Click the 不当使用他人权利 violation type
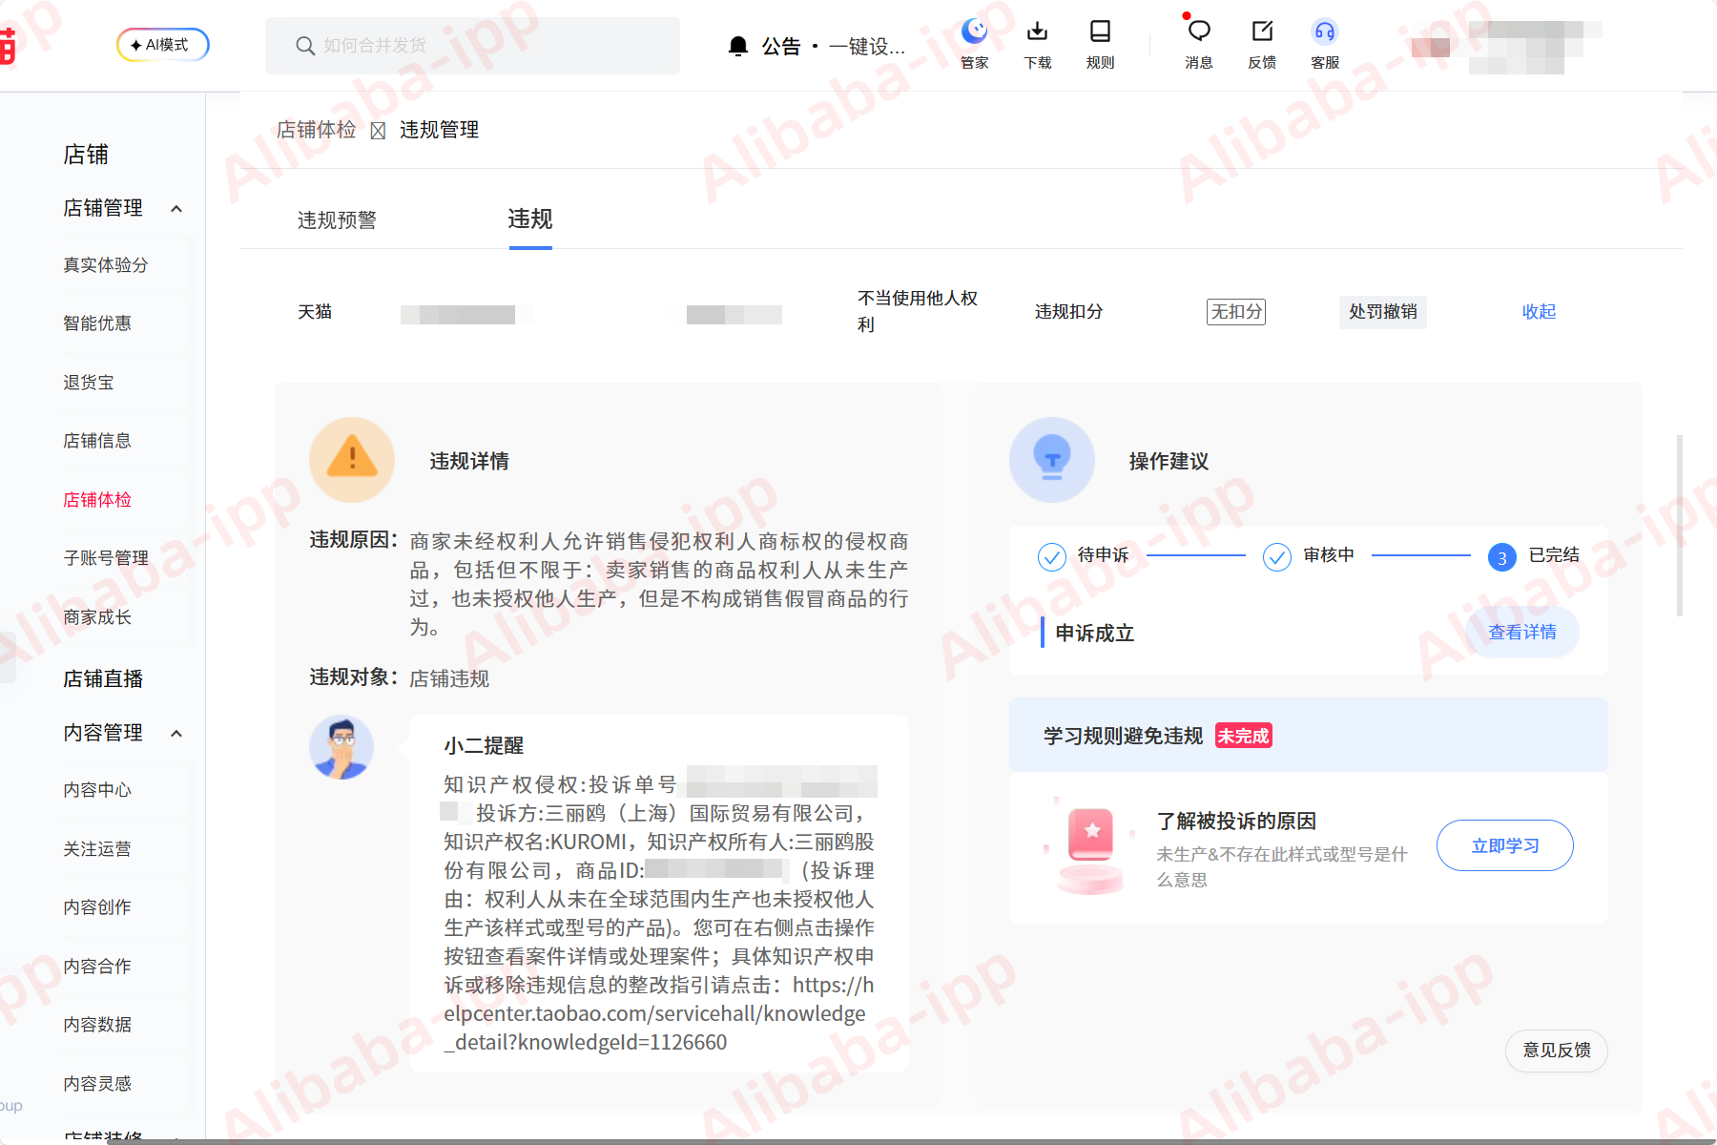 point(918,312)
